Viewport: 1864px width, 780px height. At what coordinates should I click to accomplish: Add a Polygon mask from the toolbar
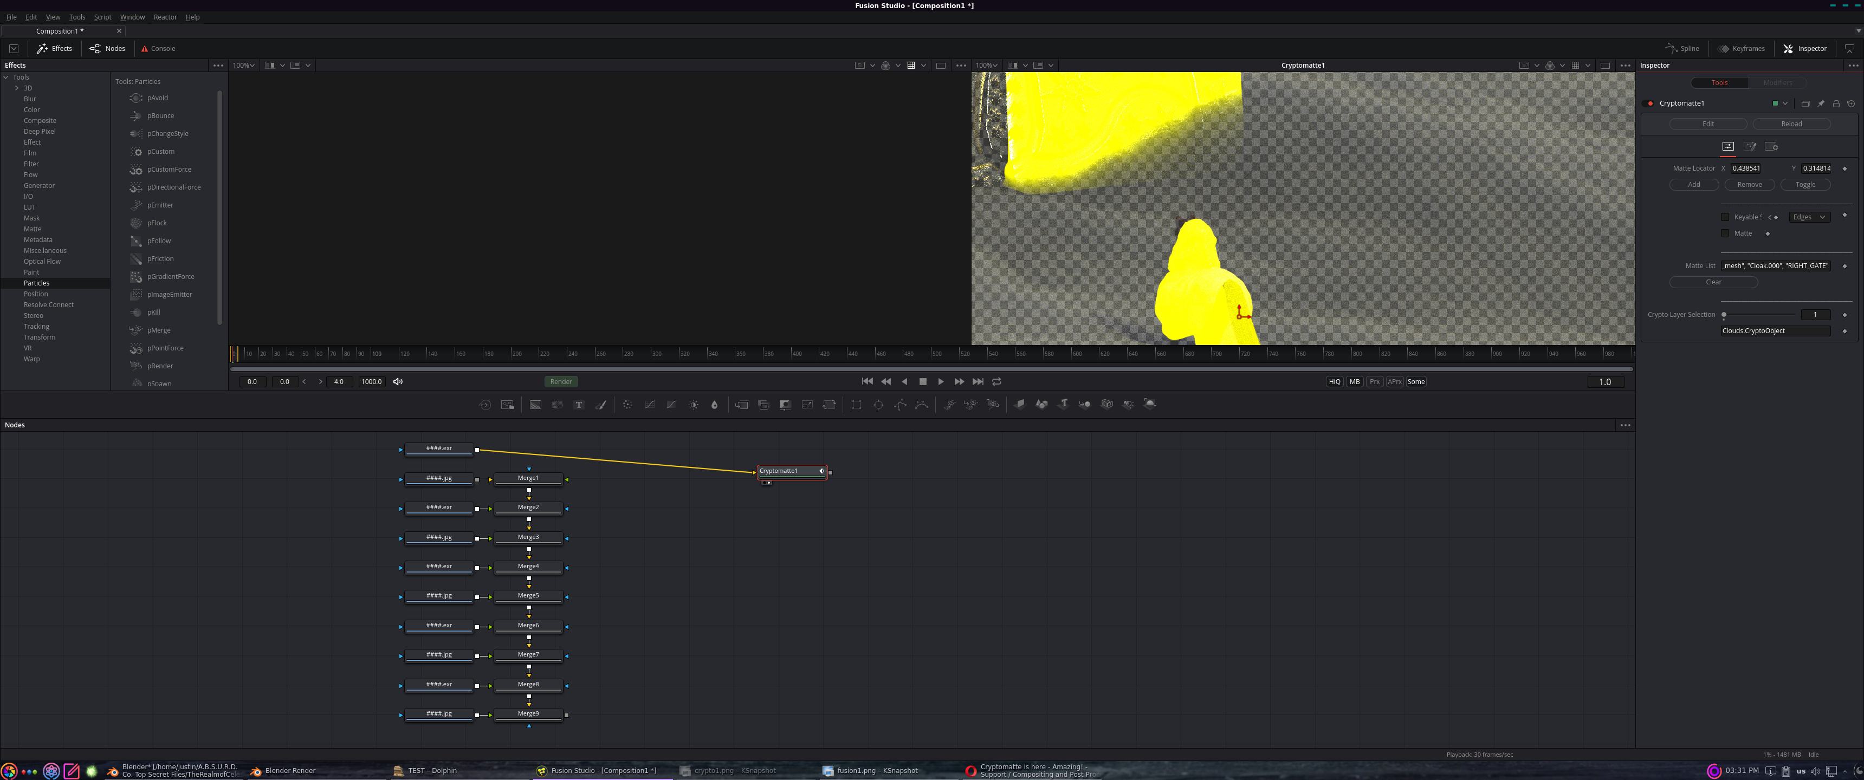899,405
